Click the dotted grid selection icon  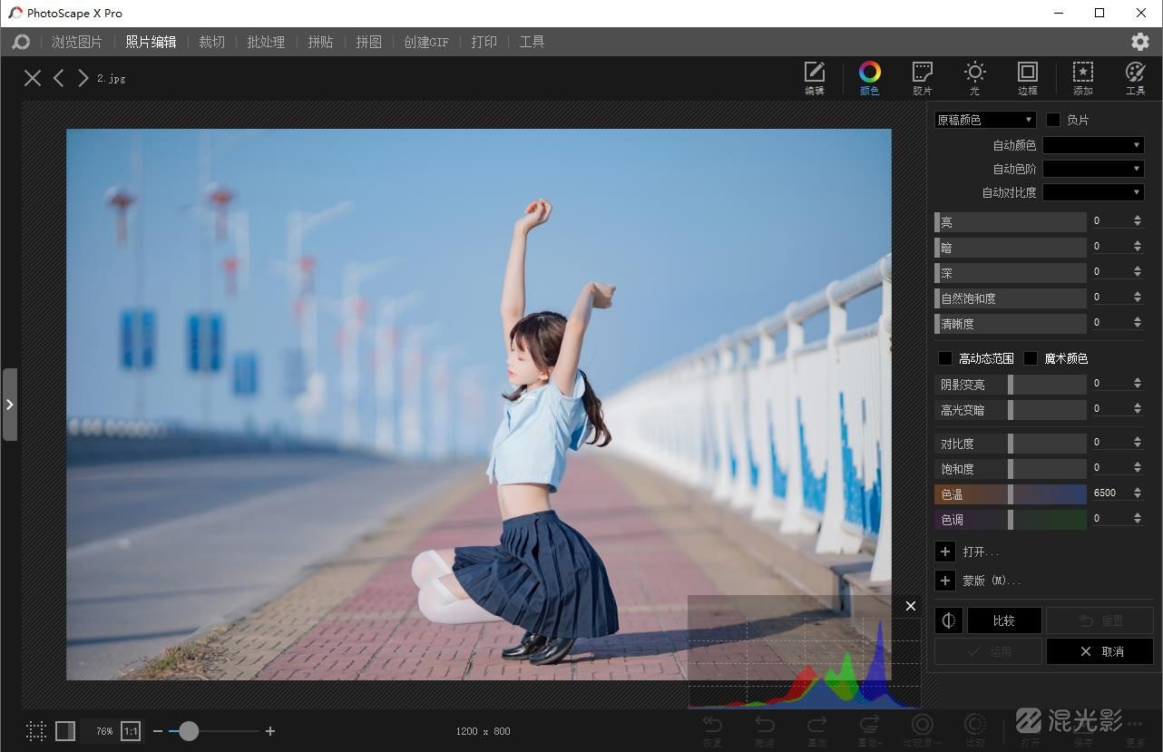pos(35,731)
